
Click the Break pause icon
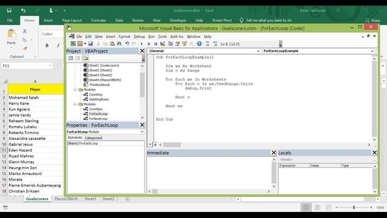tap(149, 44)
